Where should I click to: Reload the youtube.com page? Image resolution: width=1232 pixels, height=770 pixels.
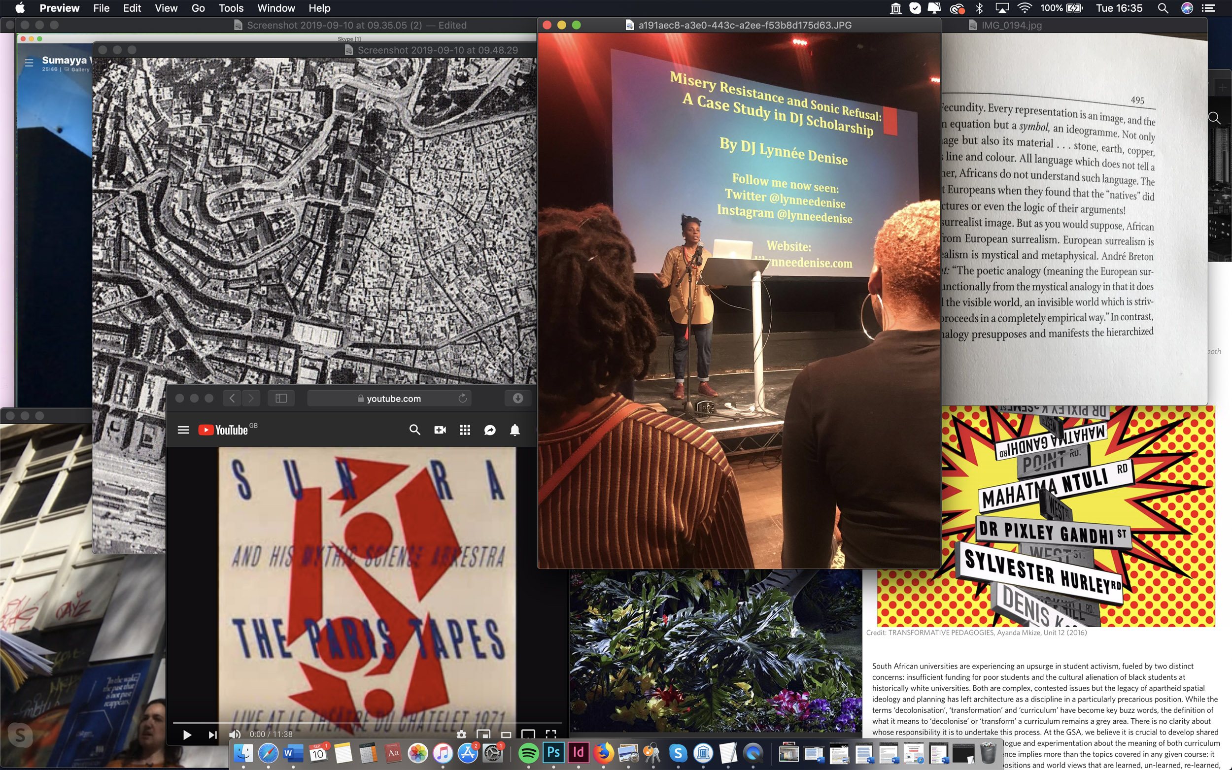462,398
